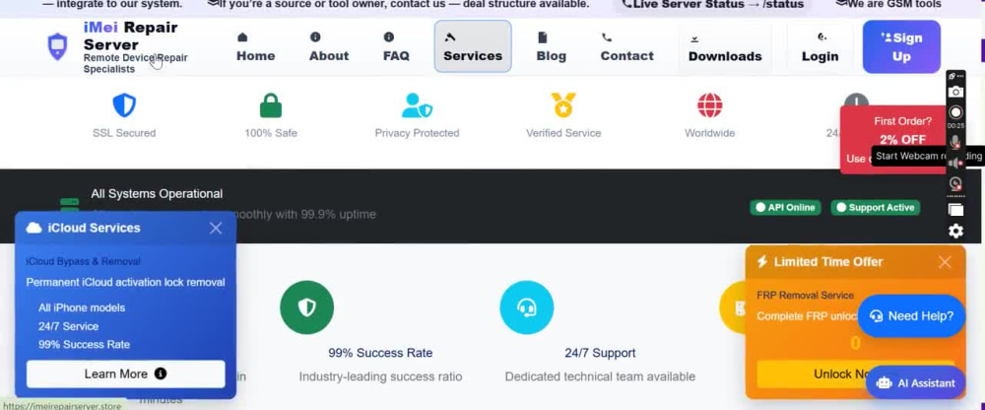Viewport: 985px width, 410px height.
Task: Go to the About page
Action: point(329,47)
